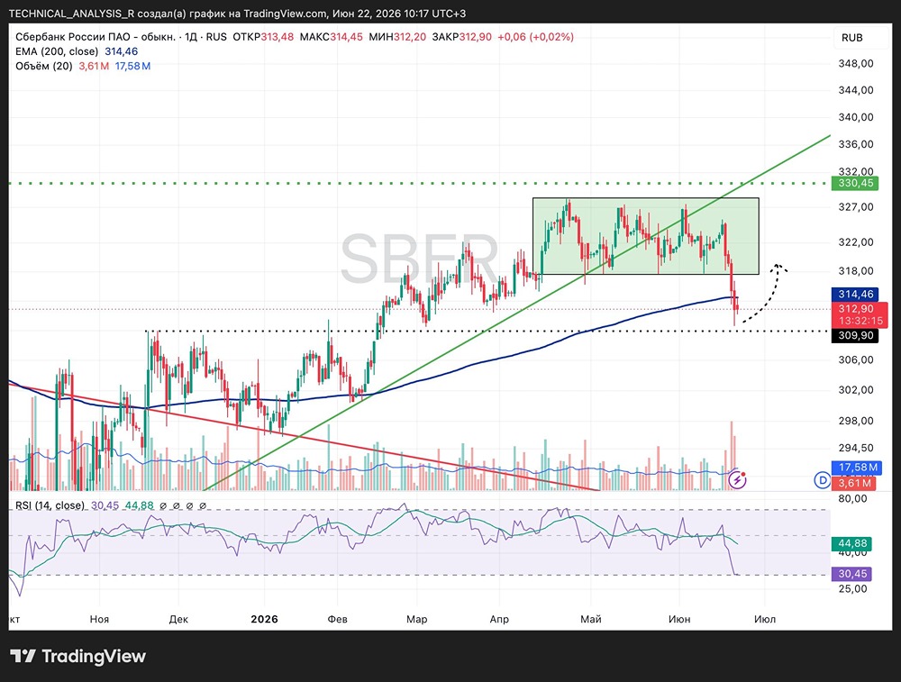Click the 294,50 price scale value

(856, 448)
